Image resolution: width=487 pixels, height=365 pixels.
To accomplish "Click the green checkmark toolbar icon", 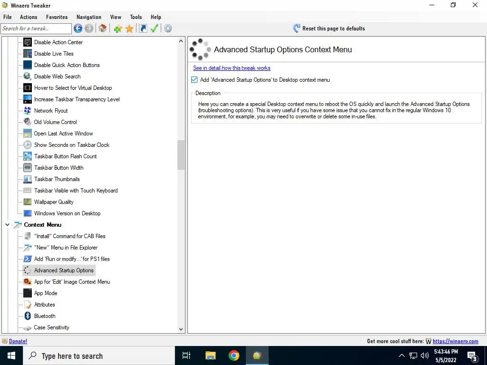I will tap(154, 29).
